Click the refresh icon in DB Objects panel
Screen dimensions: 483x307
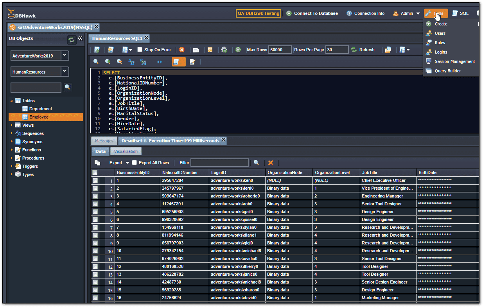click(72, 39)
